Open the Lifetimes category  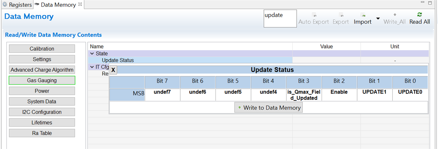tap(42, 122)
